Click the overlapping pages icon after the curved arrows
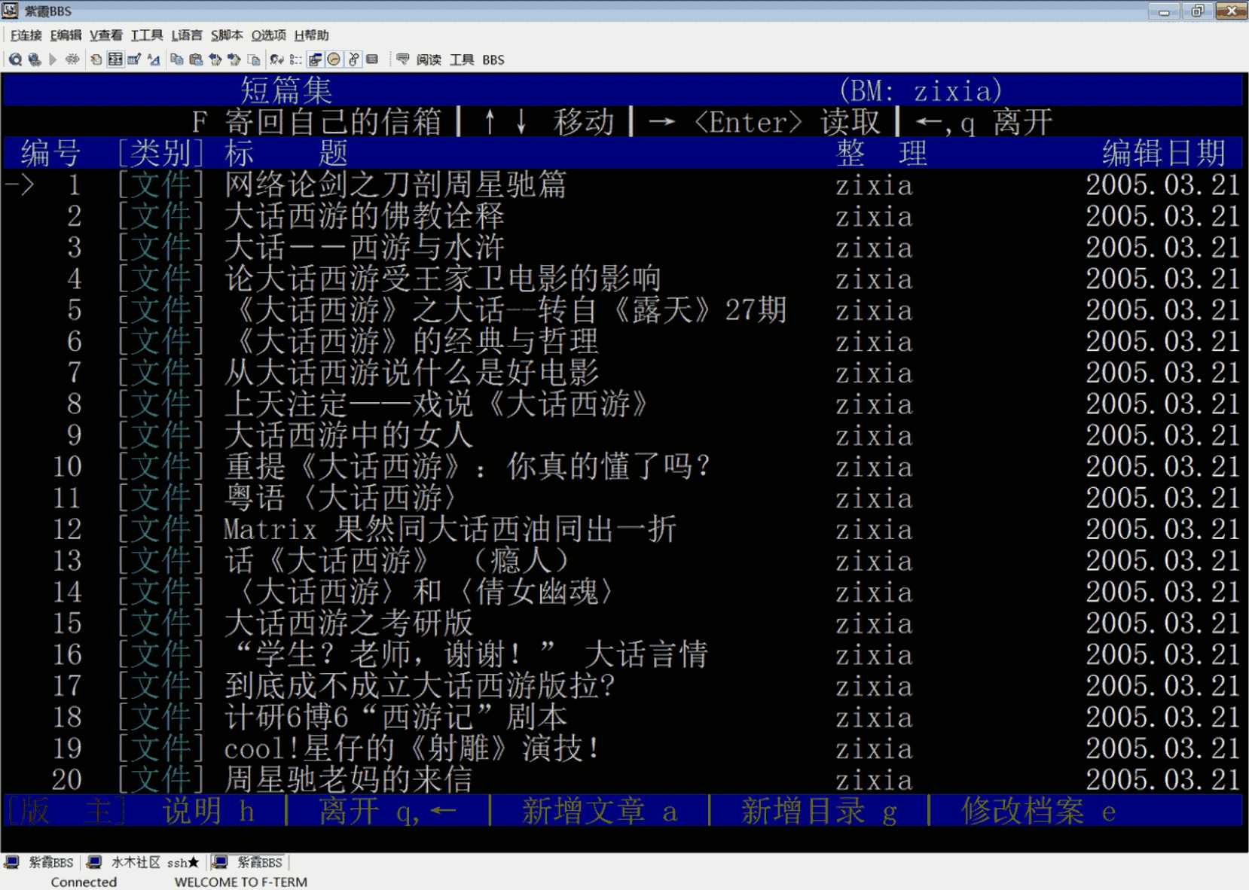This screenshot has width=1249, height=890. [254, 59]
